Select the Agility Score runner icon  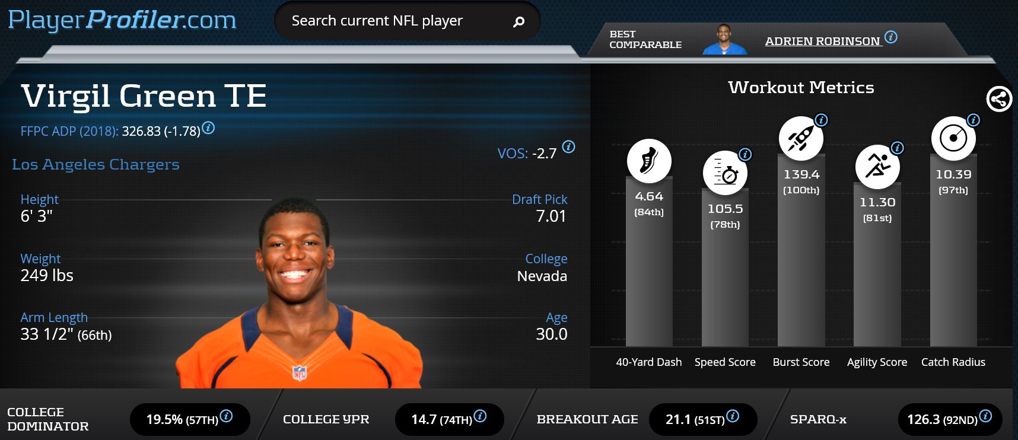coord(877,166)
